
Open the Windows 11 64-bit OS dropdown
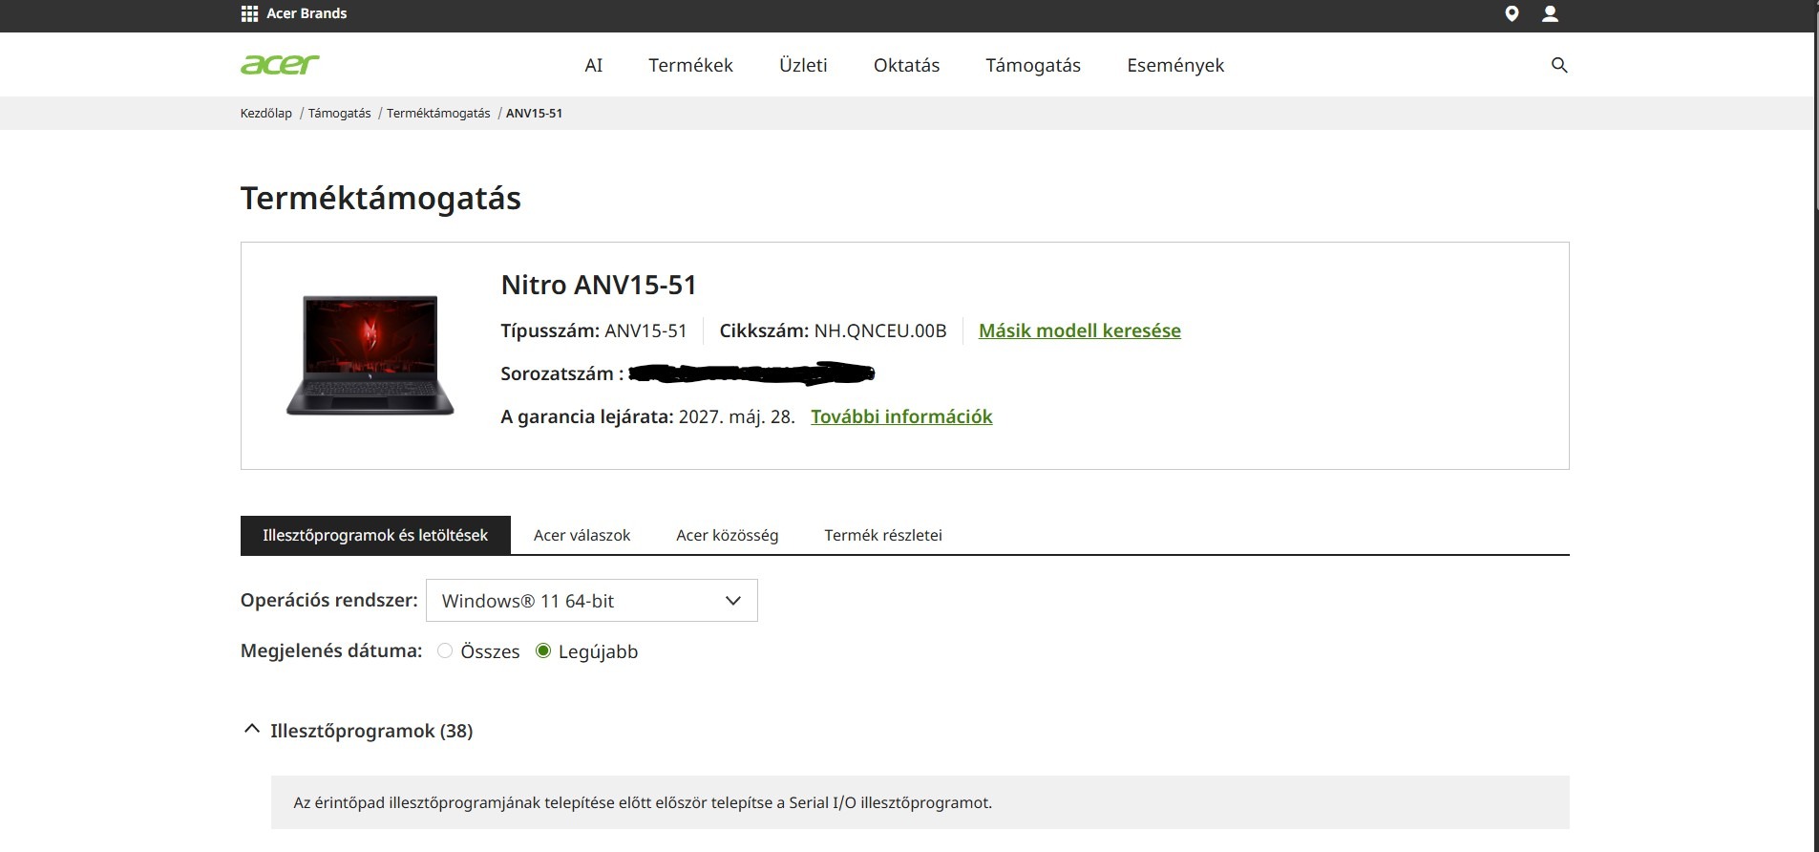pyautogui.click(x=592, y=600)
